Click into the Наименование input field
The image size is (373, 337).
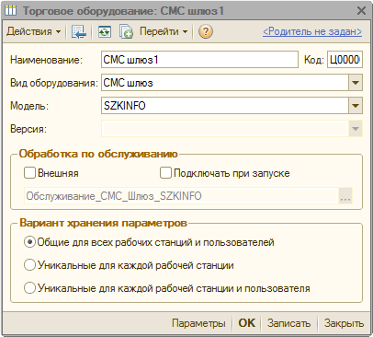[x=199, y=60]
